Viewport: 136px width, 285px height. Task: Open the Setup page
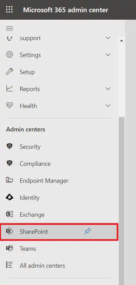pos(59,72)
